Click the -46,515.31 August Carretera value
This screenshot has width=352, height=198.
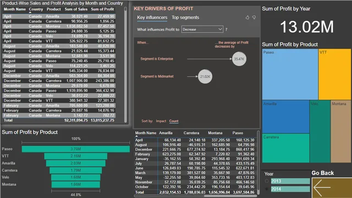197,145
